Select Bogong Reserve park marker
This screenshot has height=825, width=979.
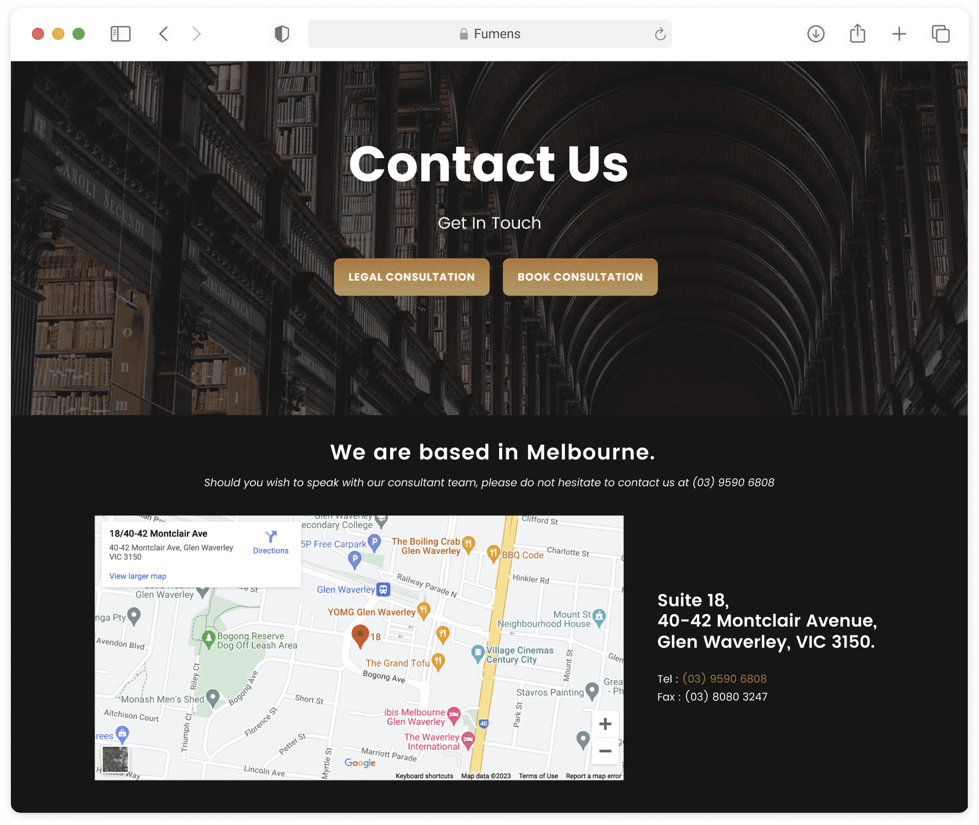[x=209, y=639]
